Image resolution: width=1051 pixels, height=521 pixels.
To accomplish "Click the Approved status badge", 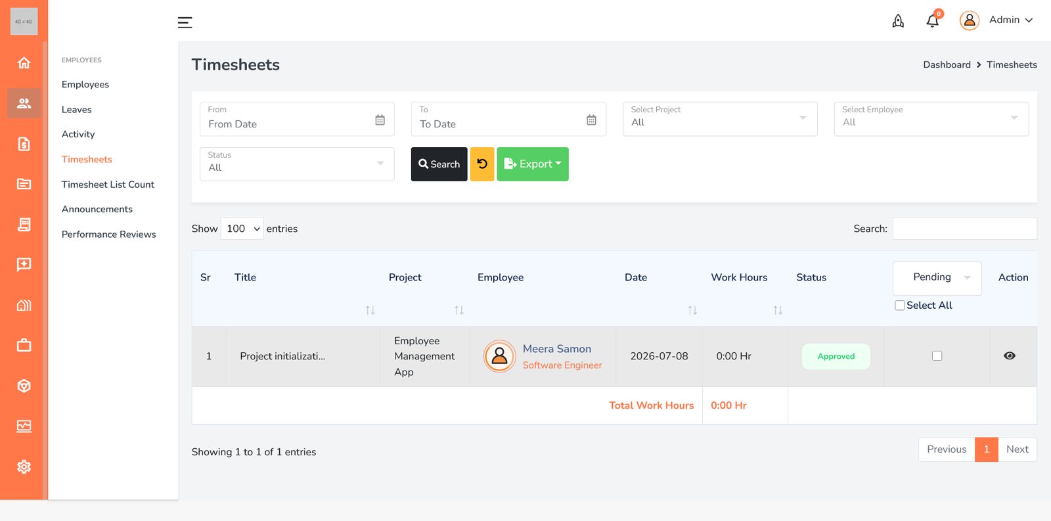I will coord(836,356).
